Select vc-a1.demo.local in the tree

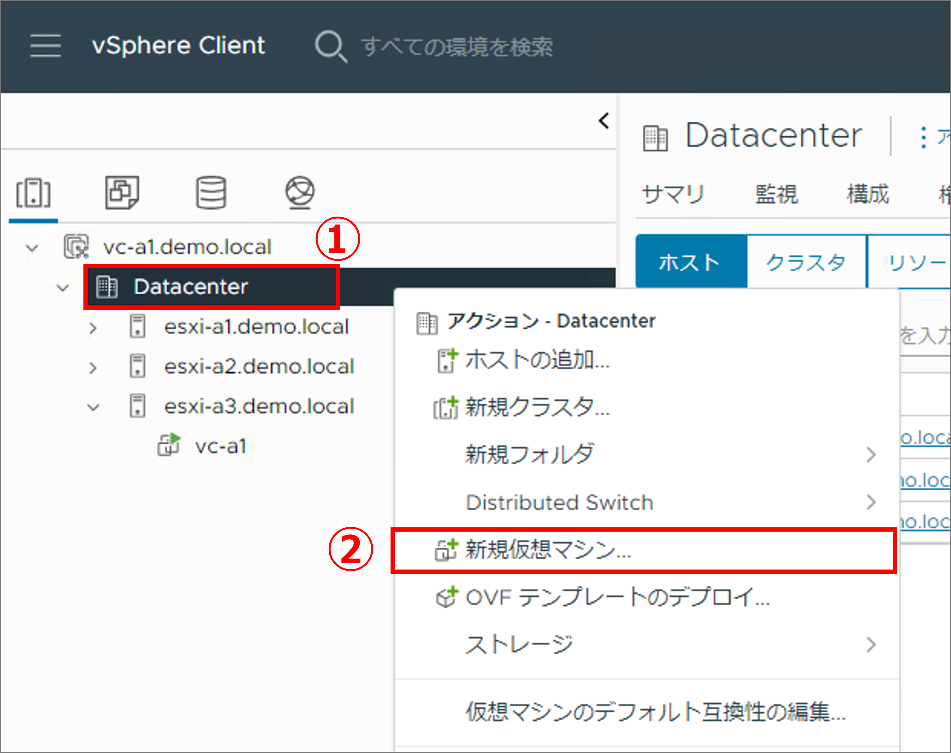[187, 247]
